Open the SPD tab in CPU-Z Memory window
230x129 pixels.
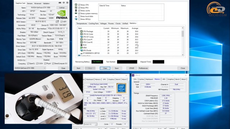pos(164,79)
